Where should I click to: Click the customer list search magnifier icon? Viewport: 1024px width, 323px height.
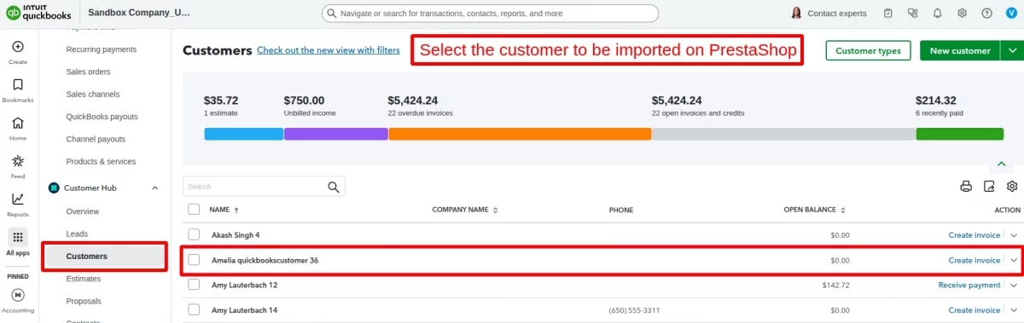(x=334, y=187)
